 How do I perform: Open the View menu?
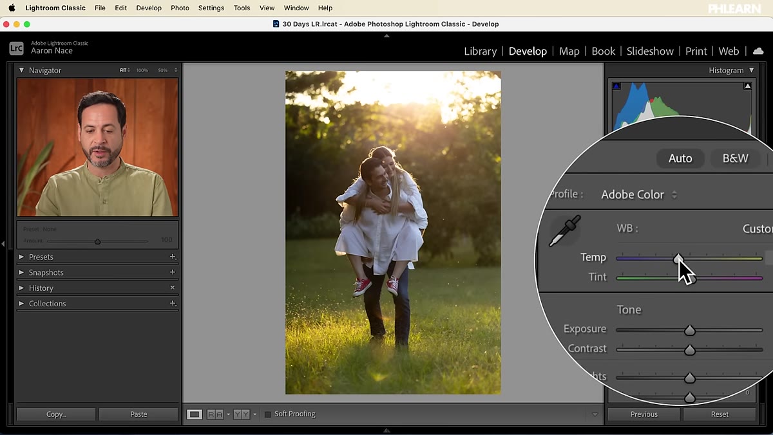click(x=267, y=8)
